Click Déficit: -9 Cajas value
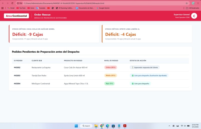The image size is (201, 129). tap(28, 34)
